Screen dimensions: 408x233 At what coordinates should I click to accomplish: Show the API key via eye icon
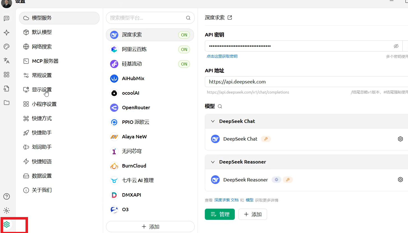(396, 46)
